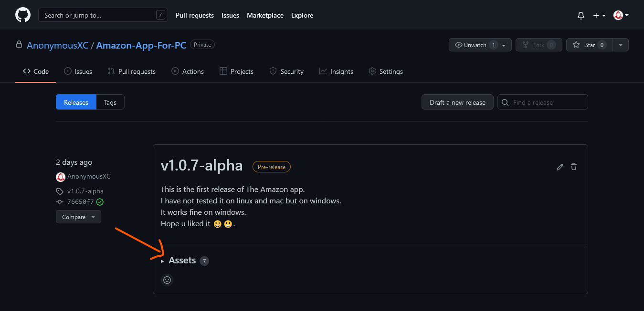Click Draft a new release
Screen dimensions: 644x311
[x=457, y=102]
